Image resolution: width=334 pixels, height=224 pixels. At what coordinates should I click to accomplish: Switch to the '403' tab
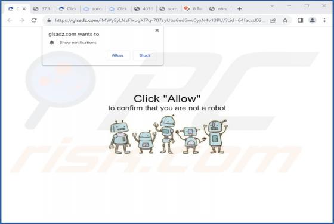(143, 9)
